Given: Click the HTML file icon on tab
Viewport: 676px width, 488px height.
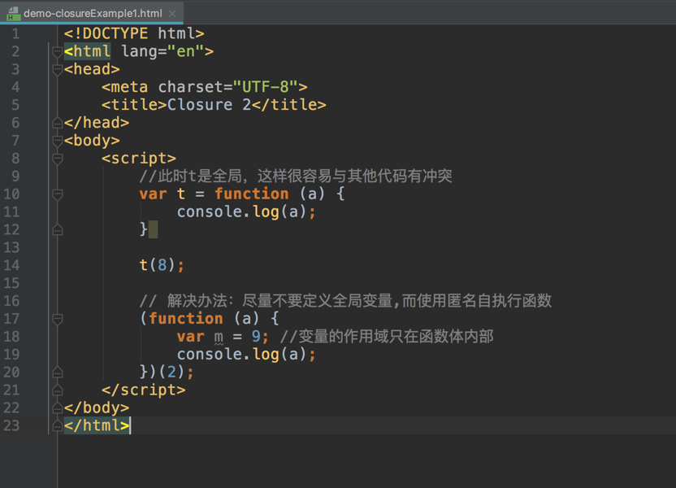Looking at the screenshot, I should pos(13,13).
